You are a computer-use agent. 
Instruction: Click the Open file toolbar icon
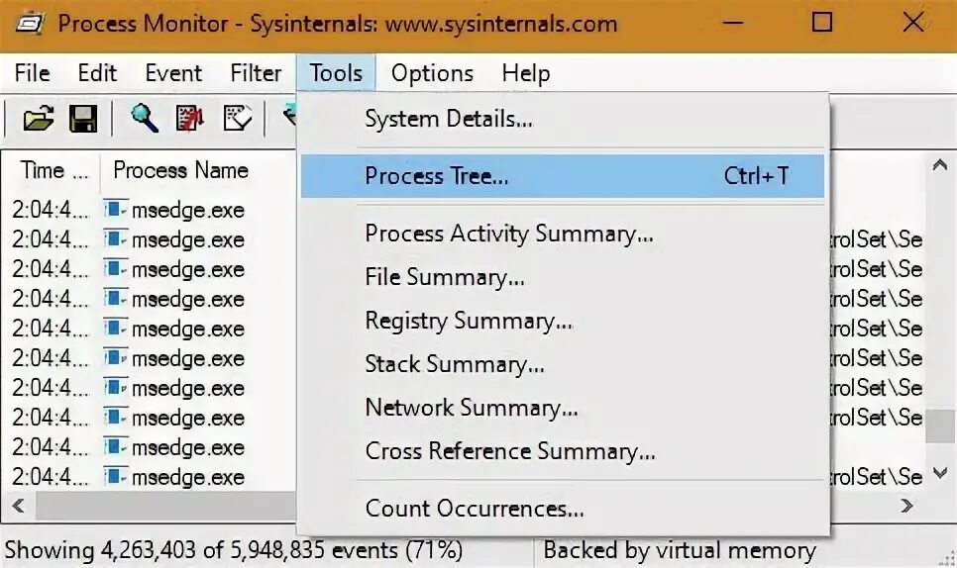pyautogui.click(x=38, y=119)
